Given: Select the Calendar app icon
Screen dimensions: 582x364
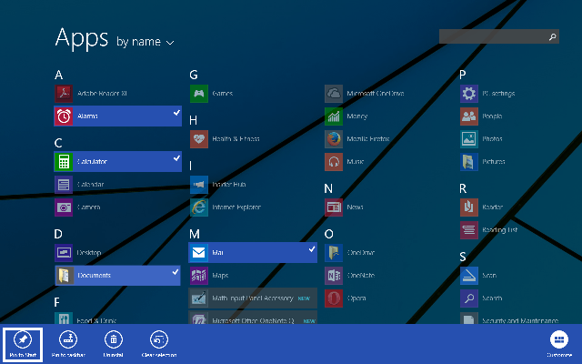Looking at the screenshot, I should click(64, 184).
